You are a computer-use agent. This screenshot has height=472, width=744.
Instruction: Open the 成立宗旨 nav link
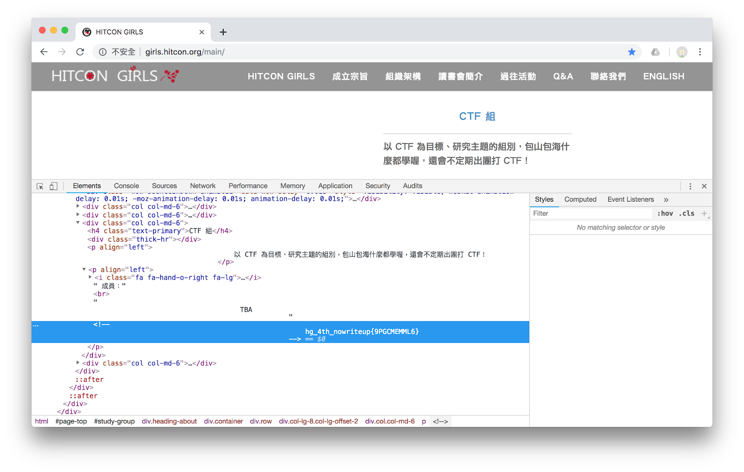[350, 76]
